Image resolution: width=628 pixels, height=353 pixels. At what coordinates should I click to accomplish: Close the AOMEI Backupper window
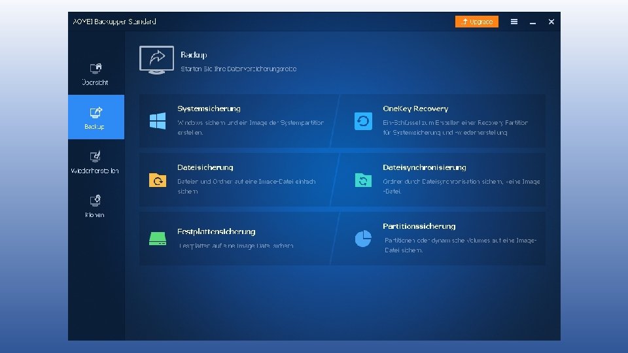click(551, 22)
